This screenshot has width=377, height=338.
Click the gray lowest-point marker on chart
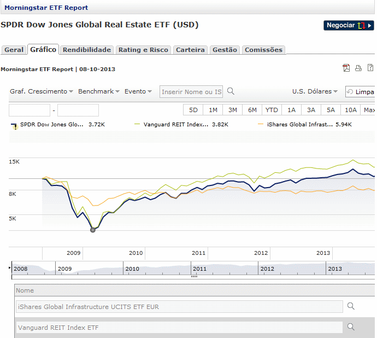coord(92,230)
